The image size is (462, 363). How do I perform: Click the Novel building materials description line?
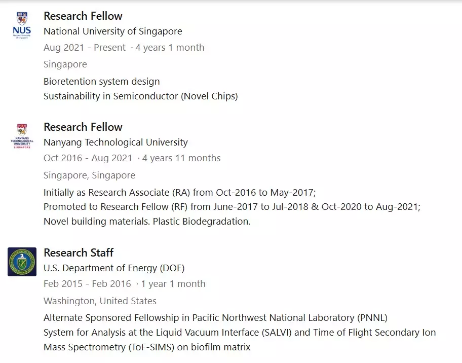[x=147, y=222]
